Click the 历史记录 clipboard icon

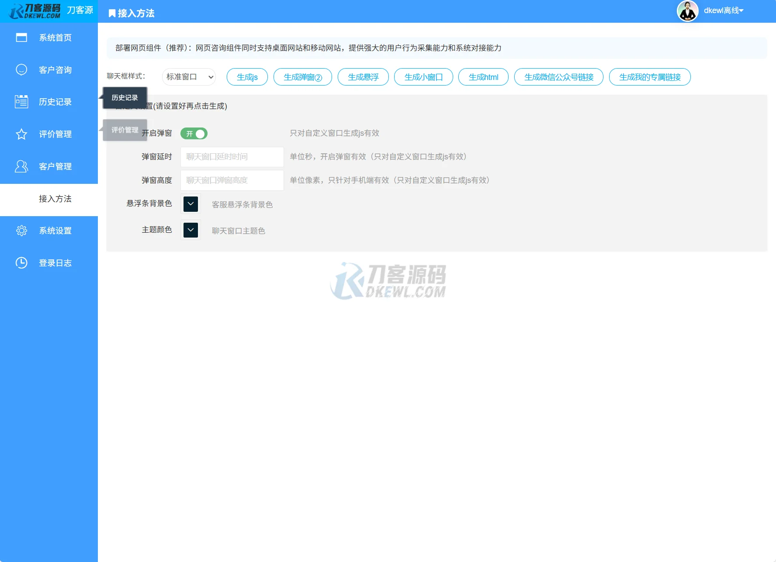21,102
